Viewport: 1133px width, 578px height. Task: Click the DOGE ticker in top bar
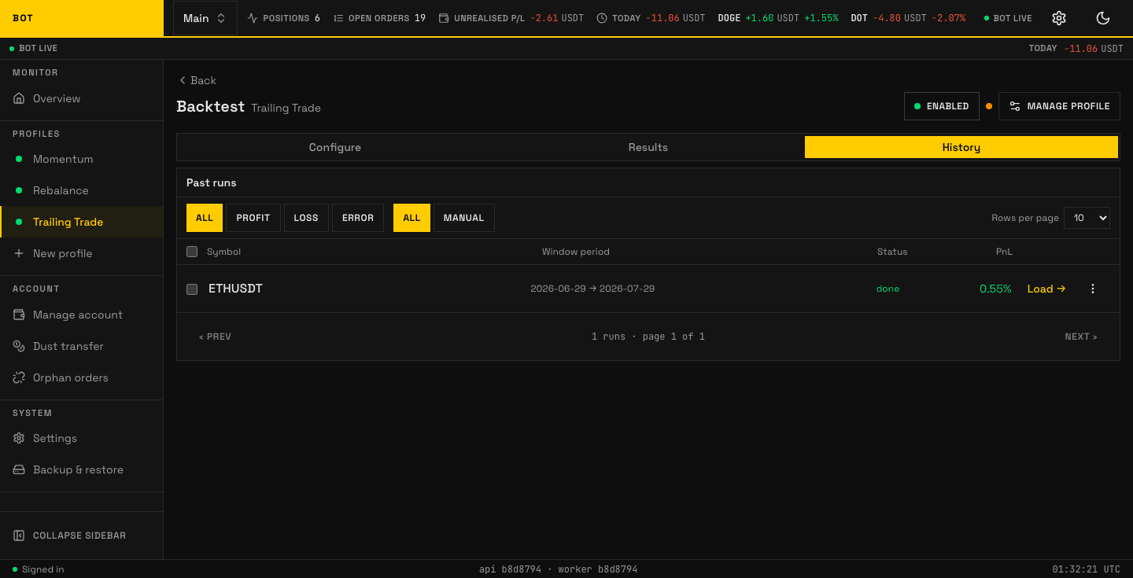pos(778,18)
